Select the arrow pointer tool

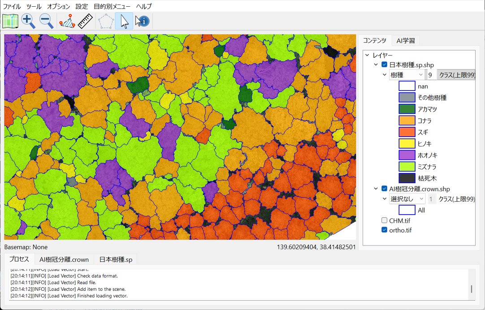(x=124, y=21)
